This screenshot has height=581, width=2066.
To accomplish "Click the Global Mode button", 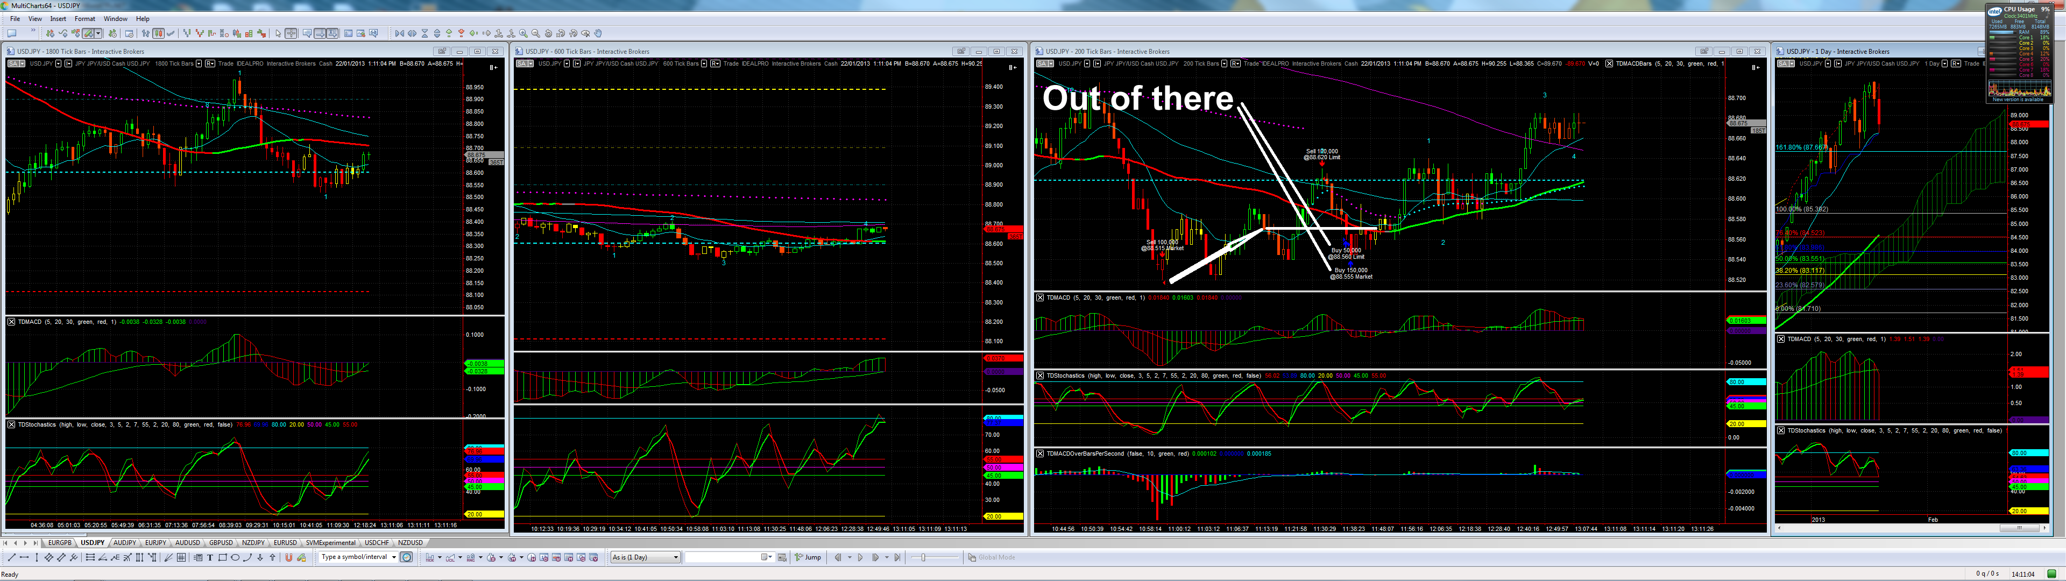I will pos(991,558).
